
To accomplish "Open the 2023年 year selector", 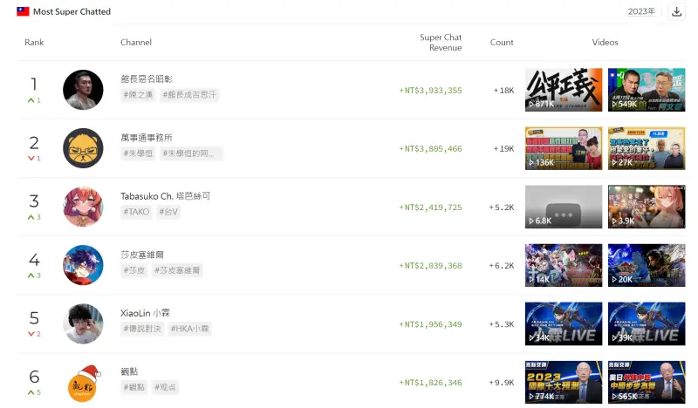I will click(x=641, y=11).
